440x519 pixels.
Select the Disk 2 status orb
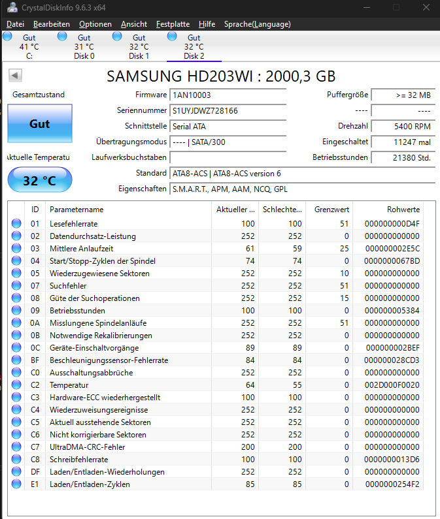(172, 36)
